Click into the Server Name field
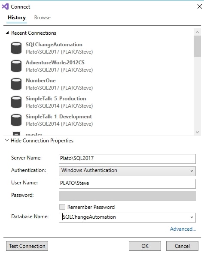The width and height of the screenshot is (204, 253). pos(127,159)
